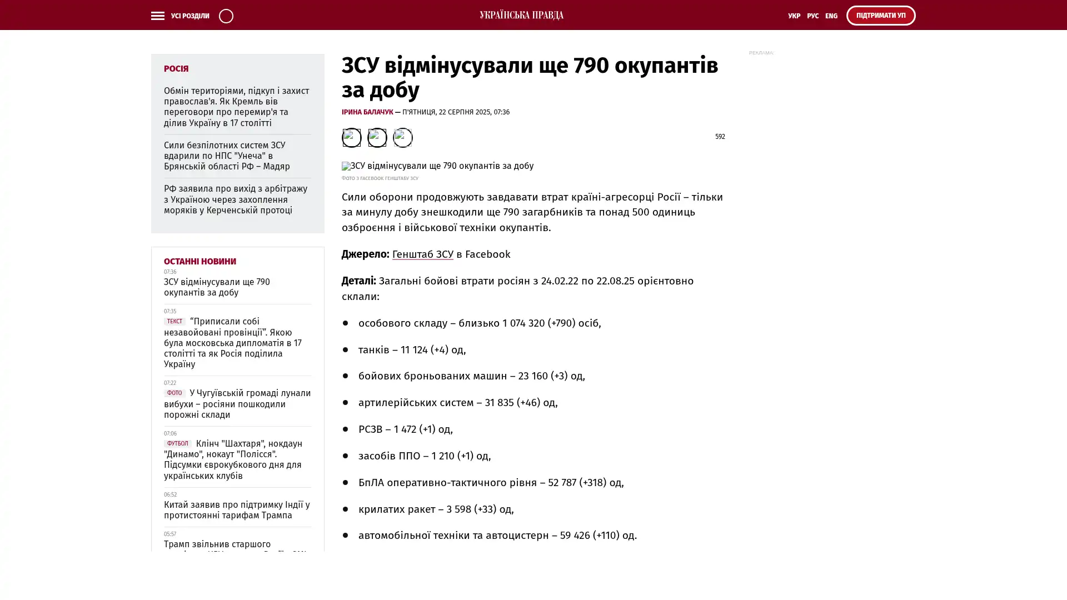Click the Українська правда site logo
Screen dimensions: 1067x600
[x=521, y=15]
